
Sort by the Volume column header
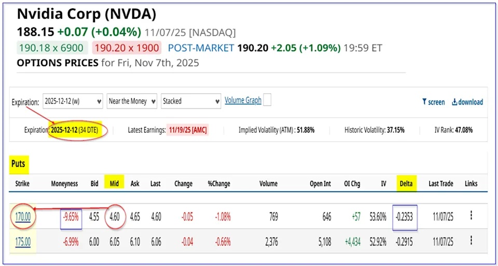pos(268,184)
